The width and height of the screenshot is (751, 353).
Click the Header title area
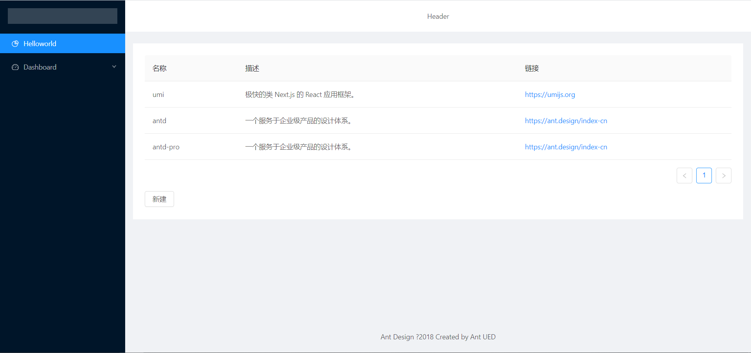[x=438, y=16]
